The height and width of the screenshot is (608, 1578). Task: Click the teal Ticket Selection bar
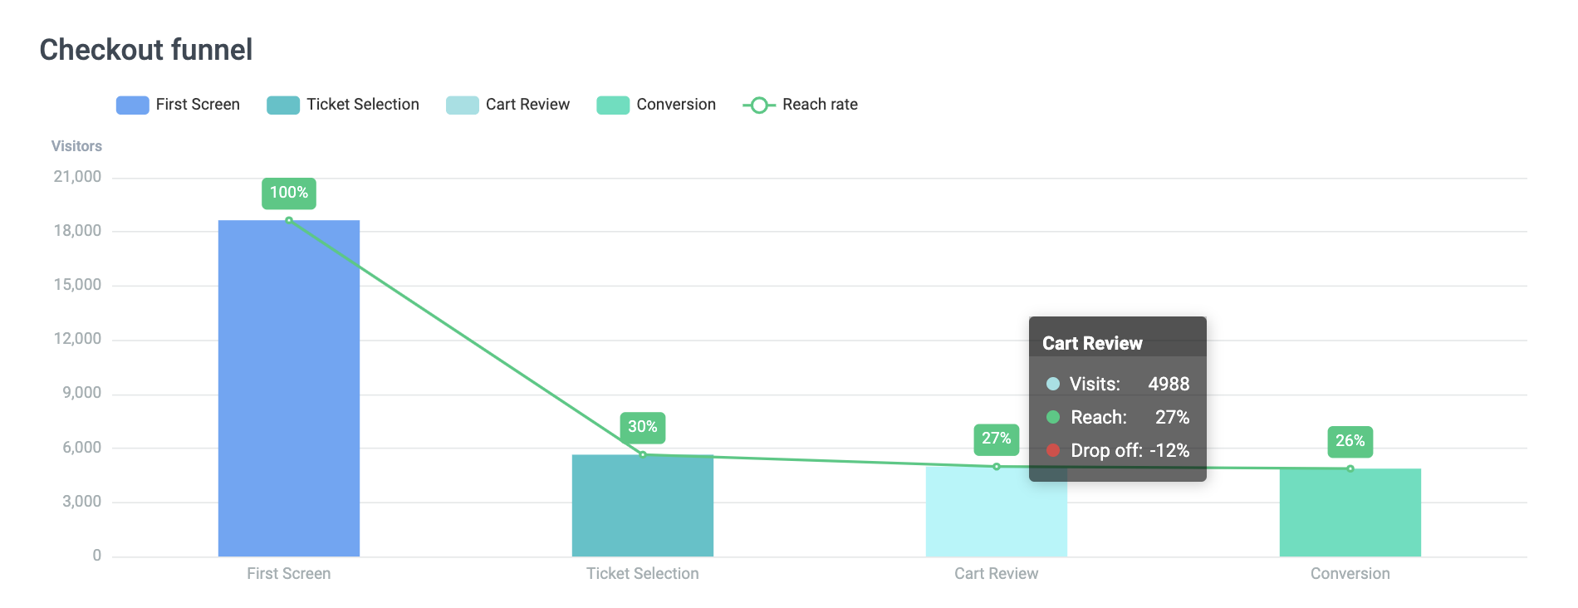point(643,507)
